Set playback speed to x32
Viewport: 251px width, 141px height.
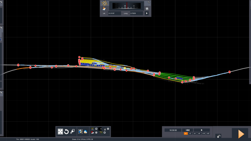(x=208, y=134)
